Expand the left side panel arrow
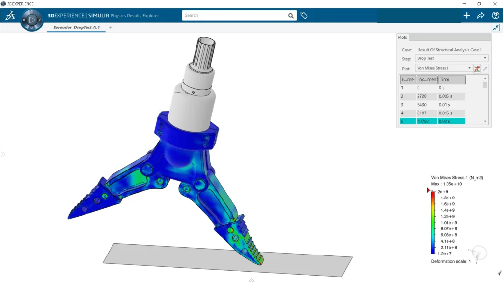Viewport: 503px width, 283px height. [x=3, y=154]
